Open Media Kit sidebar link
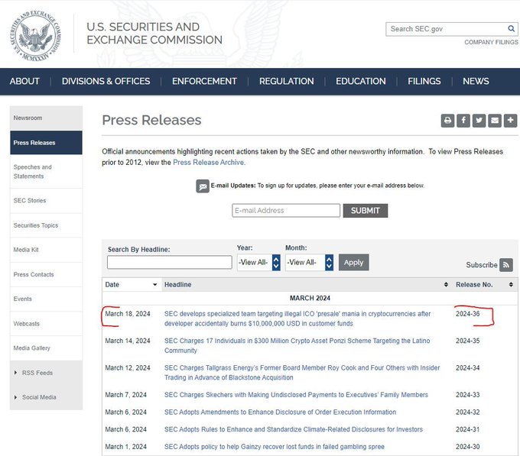Viewport: 520px width, 456px height. (46, 250)
